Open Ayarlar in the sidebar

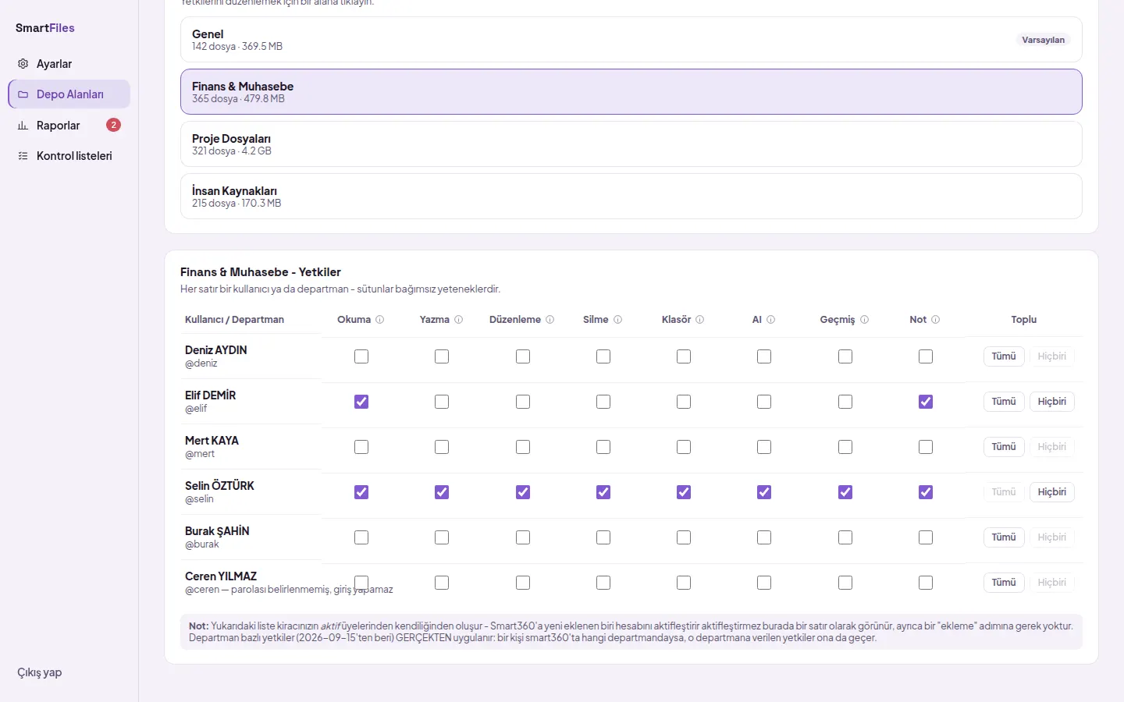pos(69,64)
